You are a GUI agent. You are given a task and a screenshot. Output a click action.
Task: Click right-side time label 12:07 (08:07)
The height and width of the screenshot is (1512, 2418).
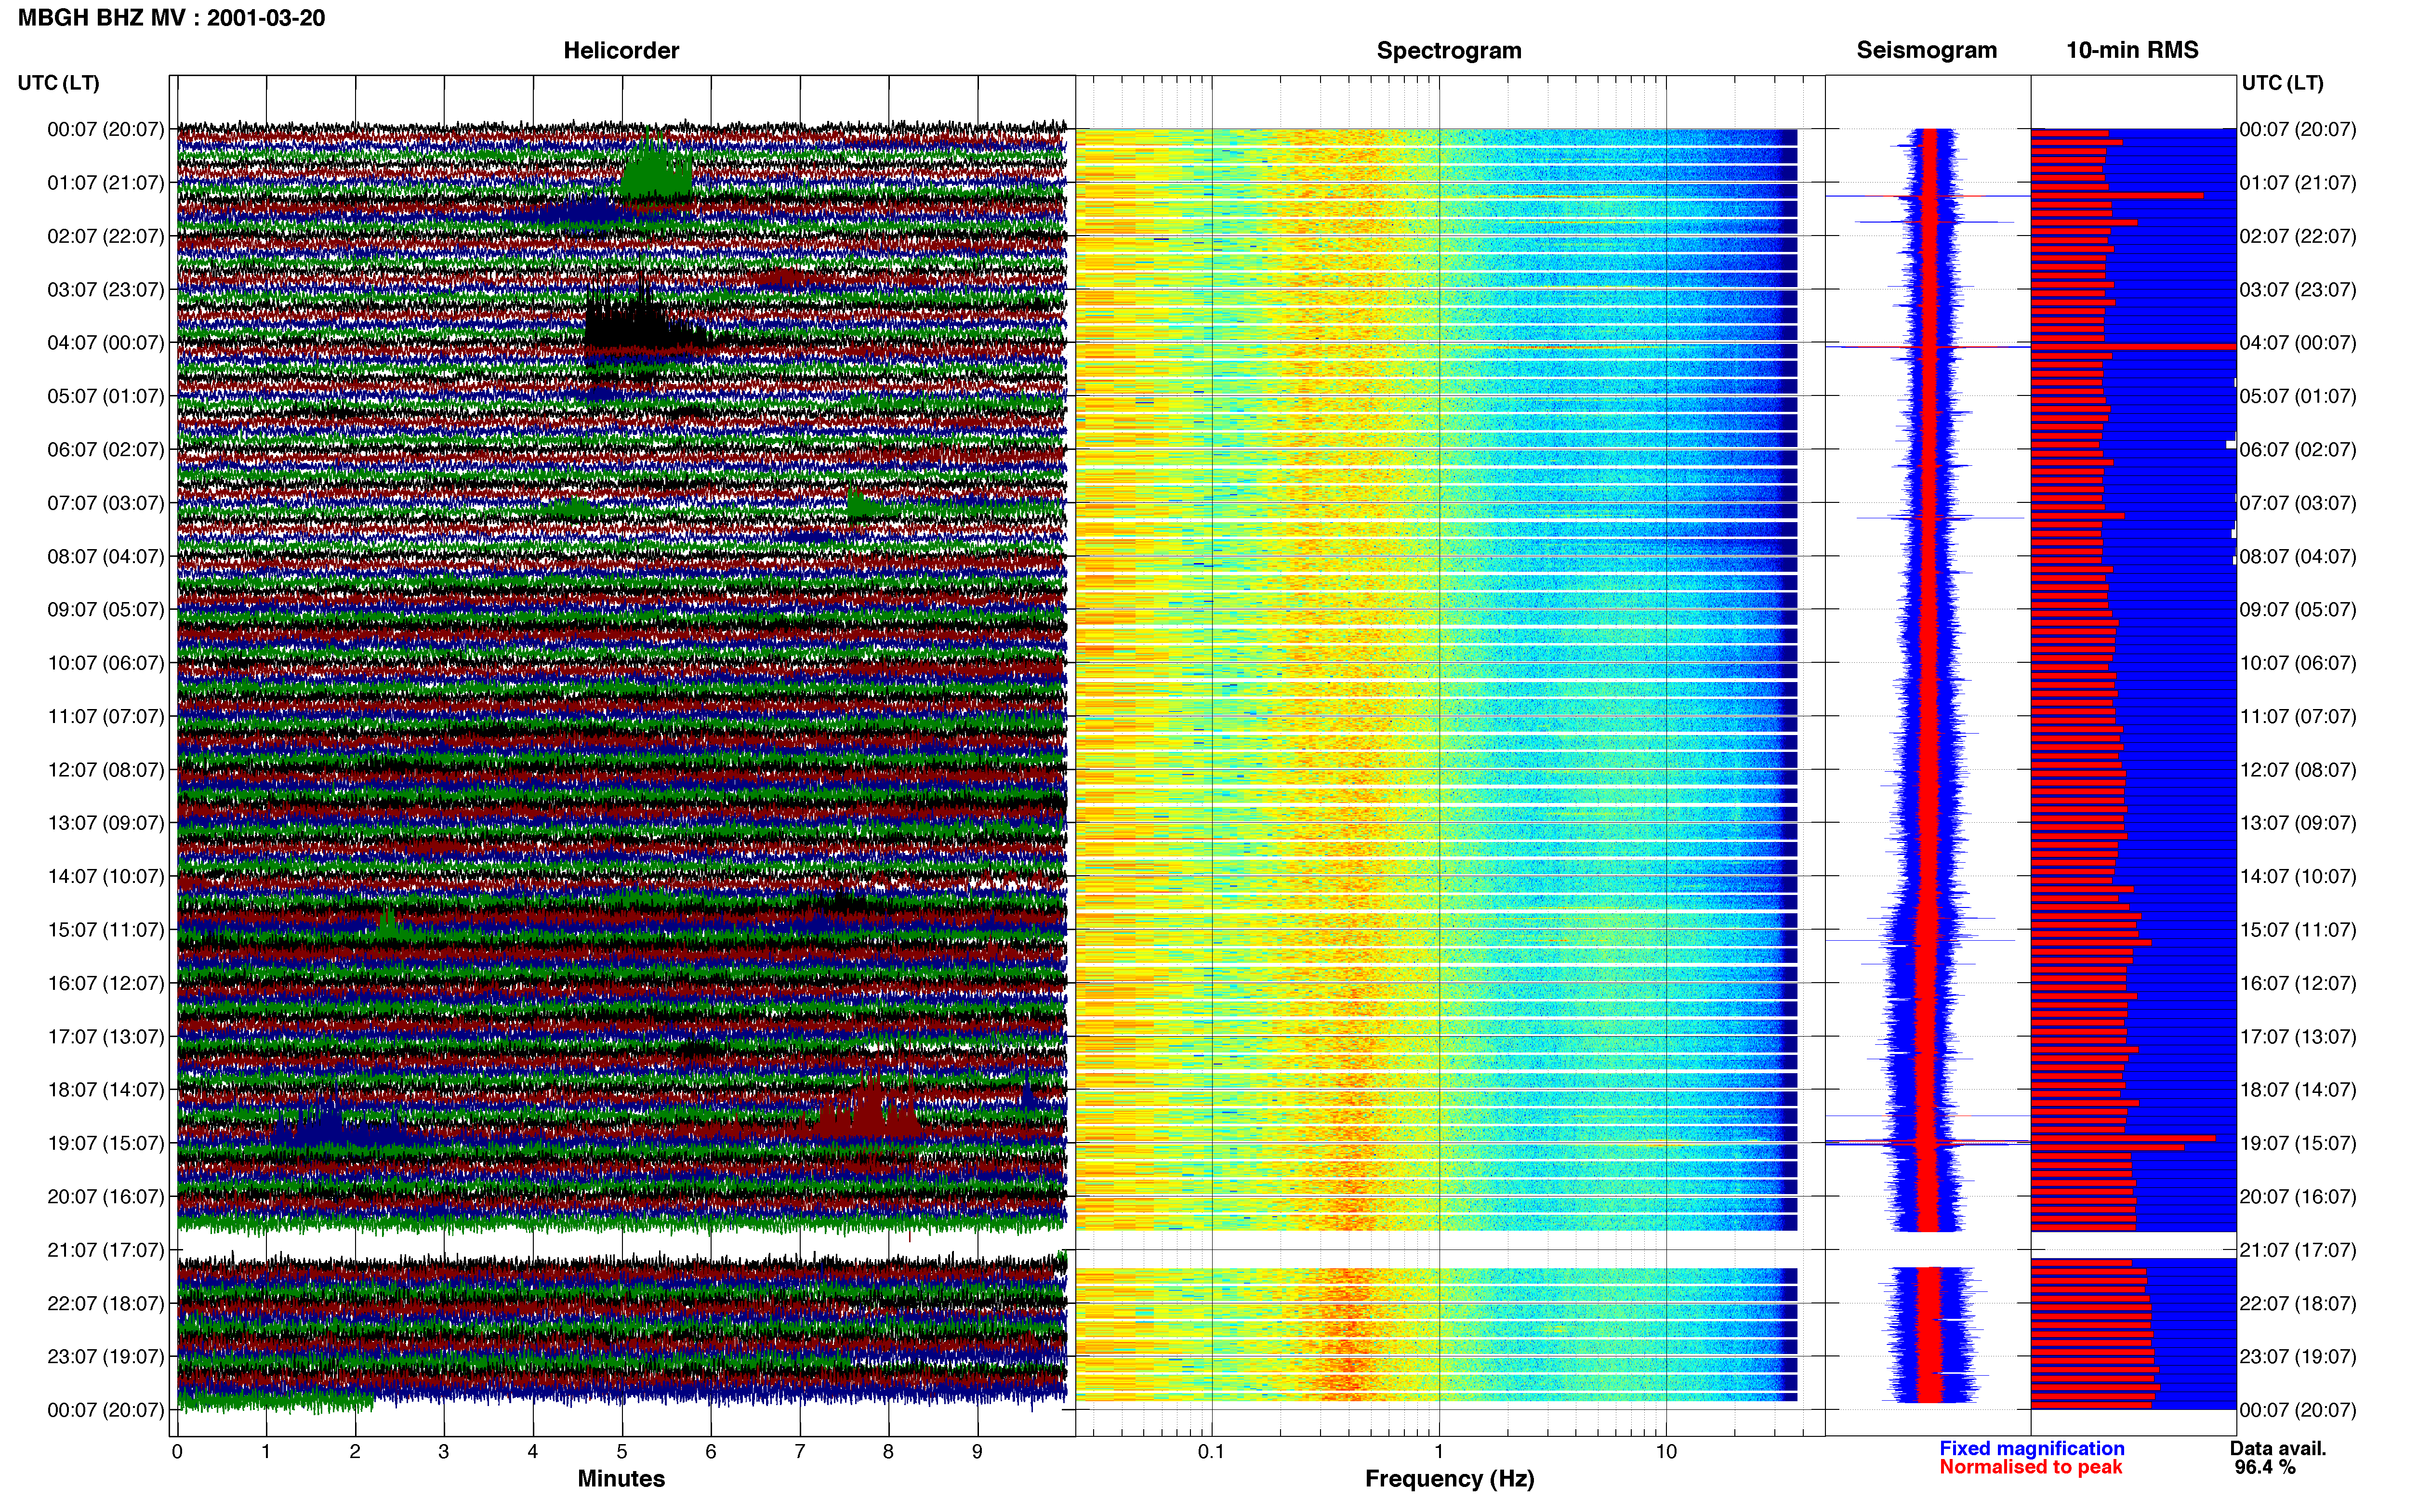point(2297,770)
